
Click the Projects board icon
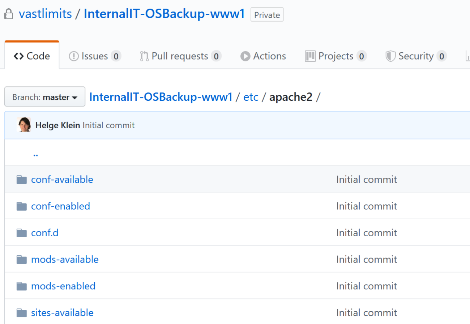click(x=311, y=56)
